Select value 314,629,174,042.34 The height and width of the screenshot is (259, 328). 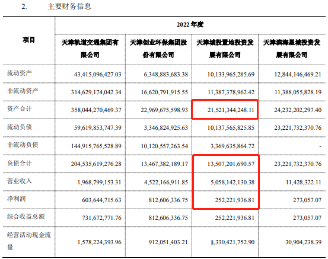[x=96, y=92]
